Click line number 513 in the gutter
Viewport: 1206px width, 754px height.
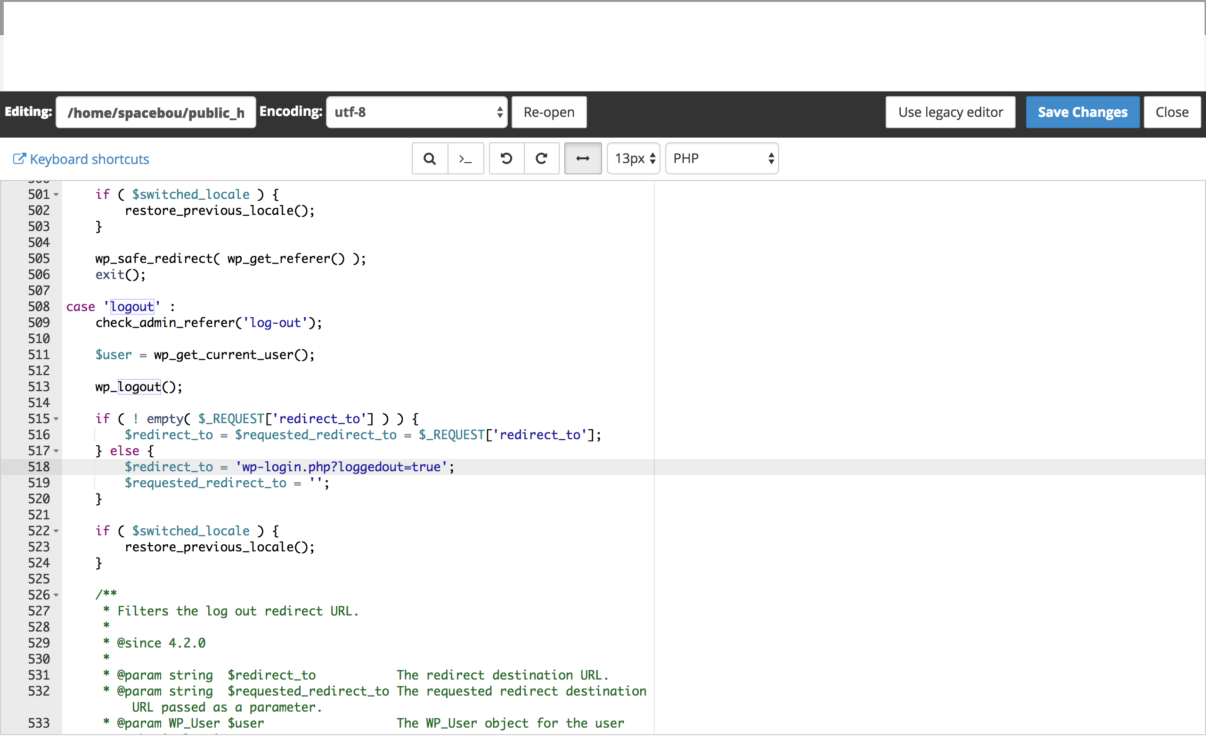(39, 387)
